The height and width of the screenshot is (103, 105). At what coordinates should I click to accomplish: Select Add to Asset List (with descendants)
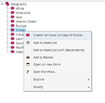[x=59, y=50]
